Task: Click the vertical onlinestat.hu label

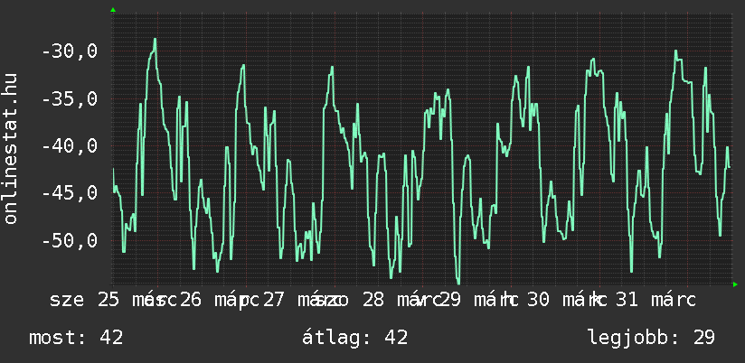Action: tap(12, 149)
